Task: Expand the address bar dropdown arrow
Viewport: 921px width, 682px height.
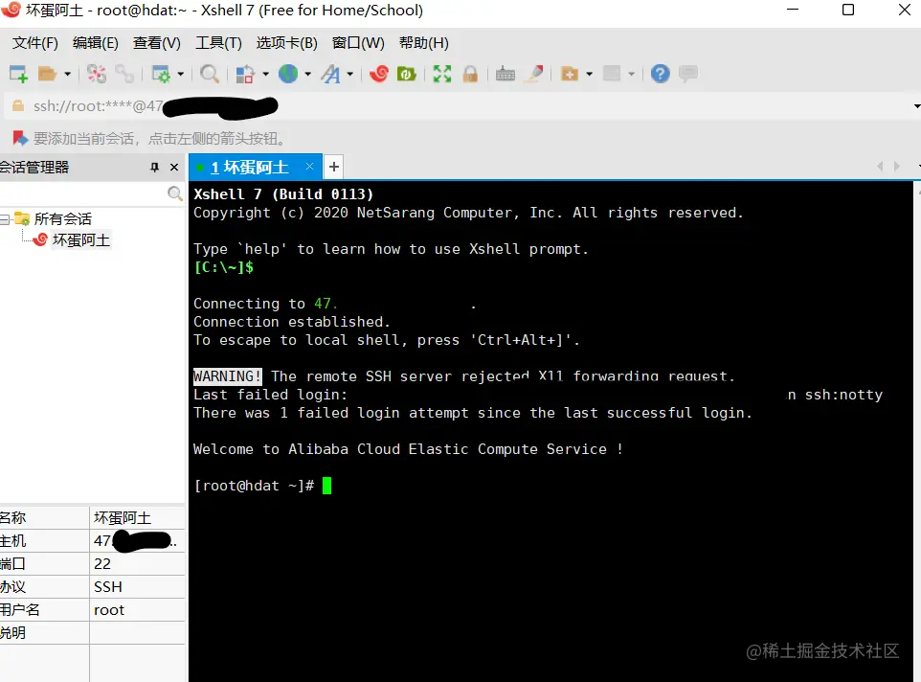Action: pyautogui.click(x=916, y=106)
